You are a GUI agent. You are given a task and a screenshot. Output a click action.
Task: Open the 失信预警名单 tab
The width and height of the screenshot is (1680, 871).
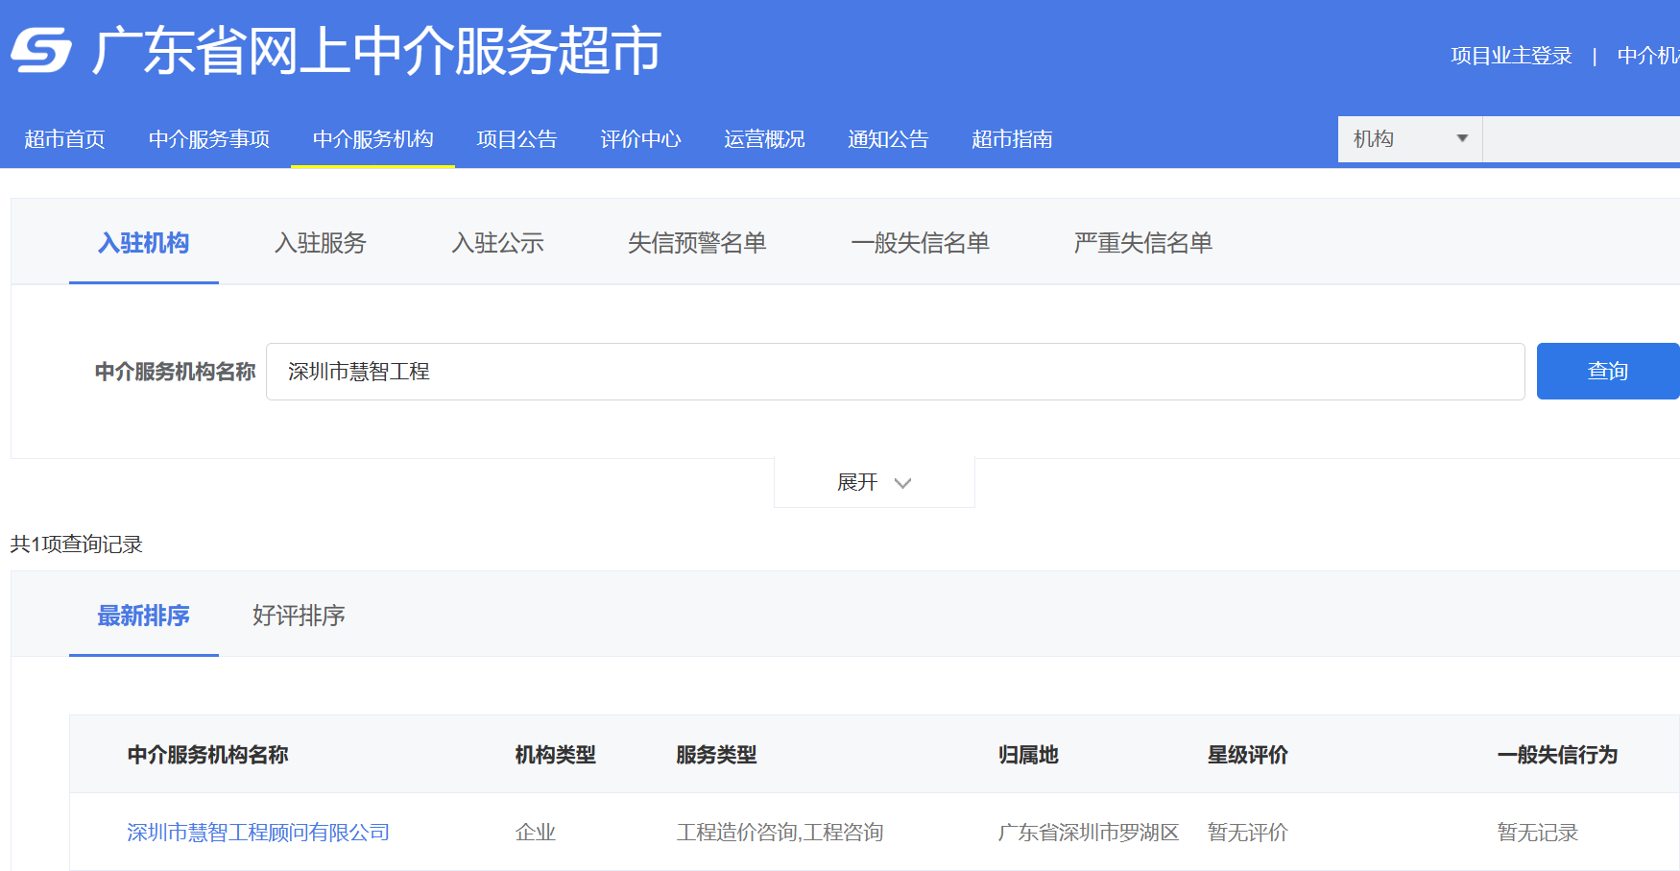click(697, 243)
